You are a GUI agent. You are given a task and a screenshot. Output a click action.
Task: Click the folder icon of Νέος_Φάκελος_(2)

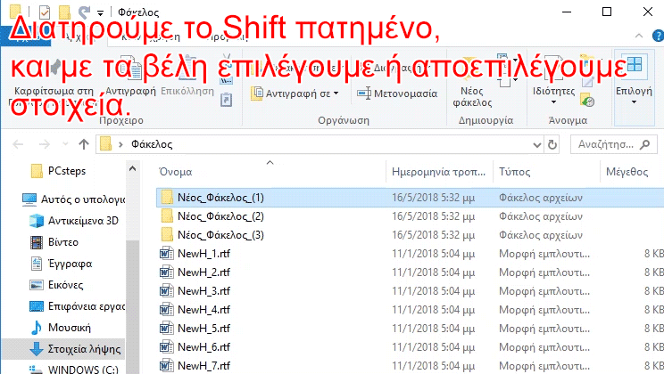coord(167,216)
